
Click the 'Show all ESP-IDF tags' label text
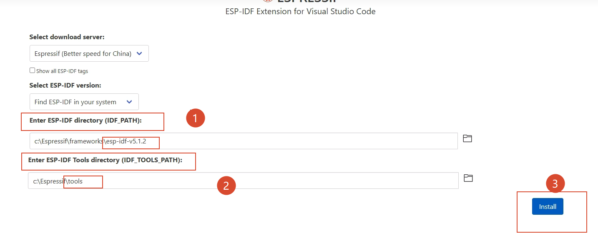point(62,71)
